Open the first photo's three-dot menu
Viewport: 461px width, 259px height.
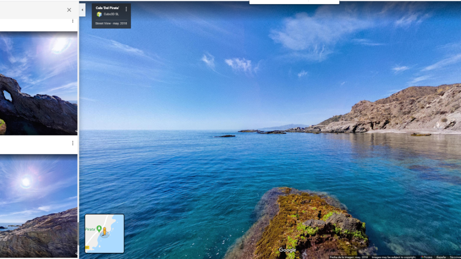coord(73,21)
